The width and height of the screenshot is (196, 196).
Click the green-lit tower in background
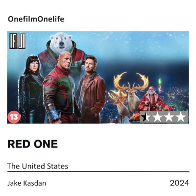pos(160,86)
